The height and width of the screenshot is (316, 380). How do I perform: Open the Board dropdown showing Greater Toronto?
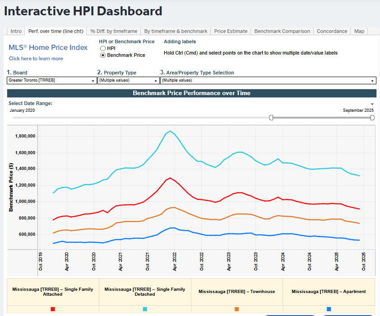(51, 81)
